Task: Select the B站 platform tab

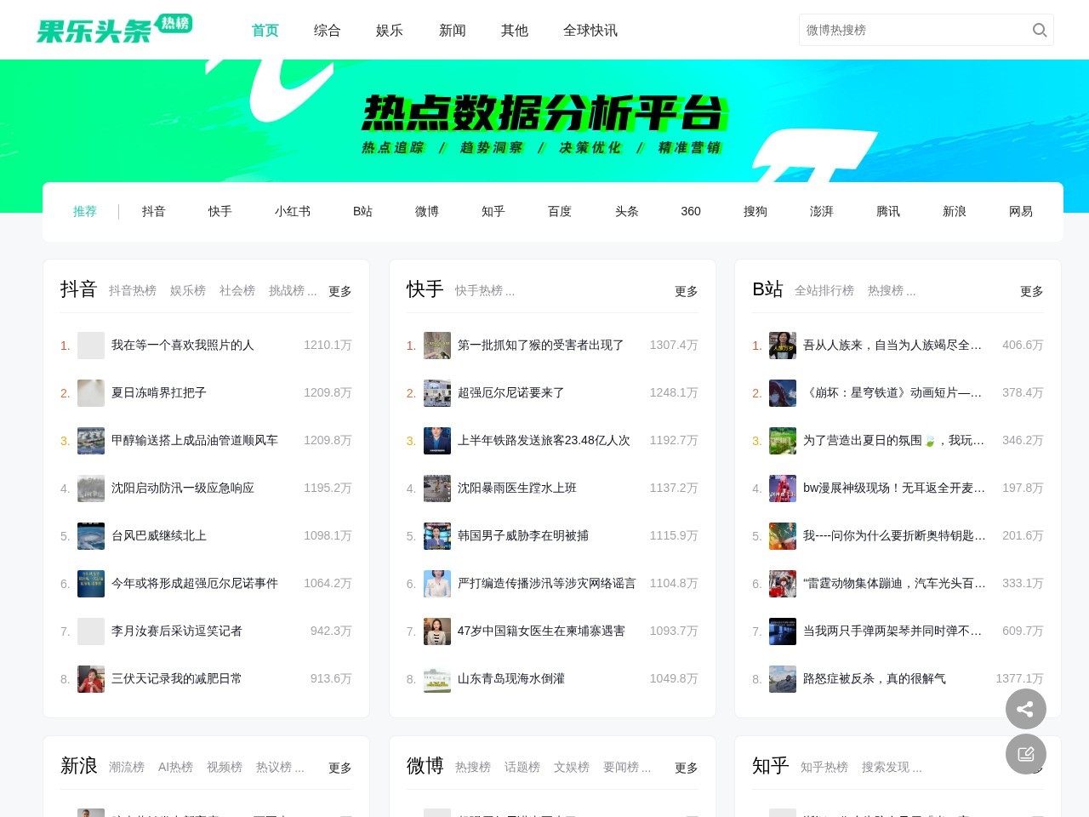Action: coord(362,211)
